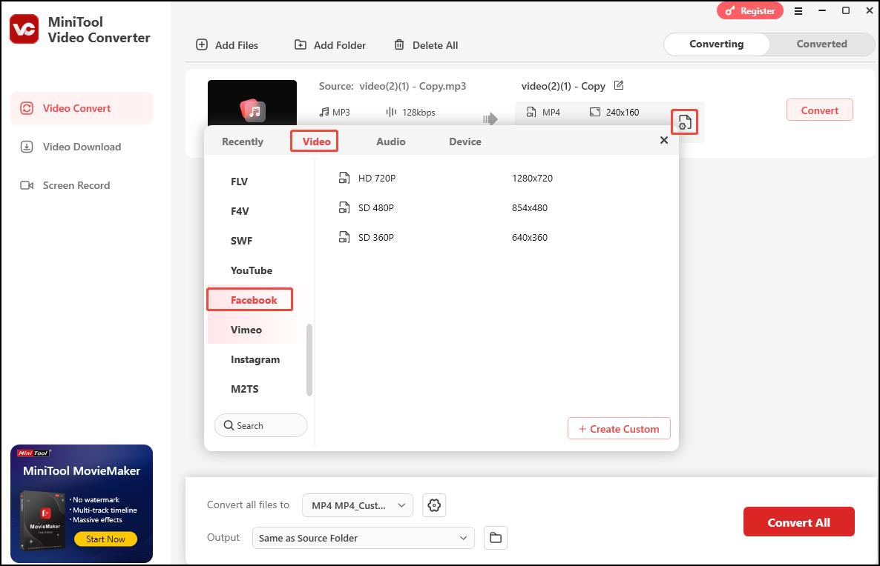Open the Convert all files to dropdown

coord(358,505)
